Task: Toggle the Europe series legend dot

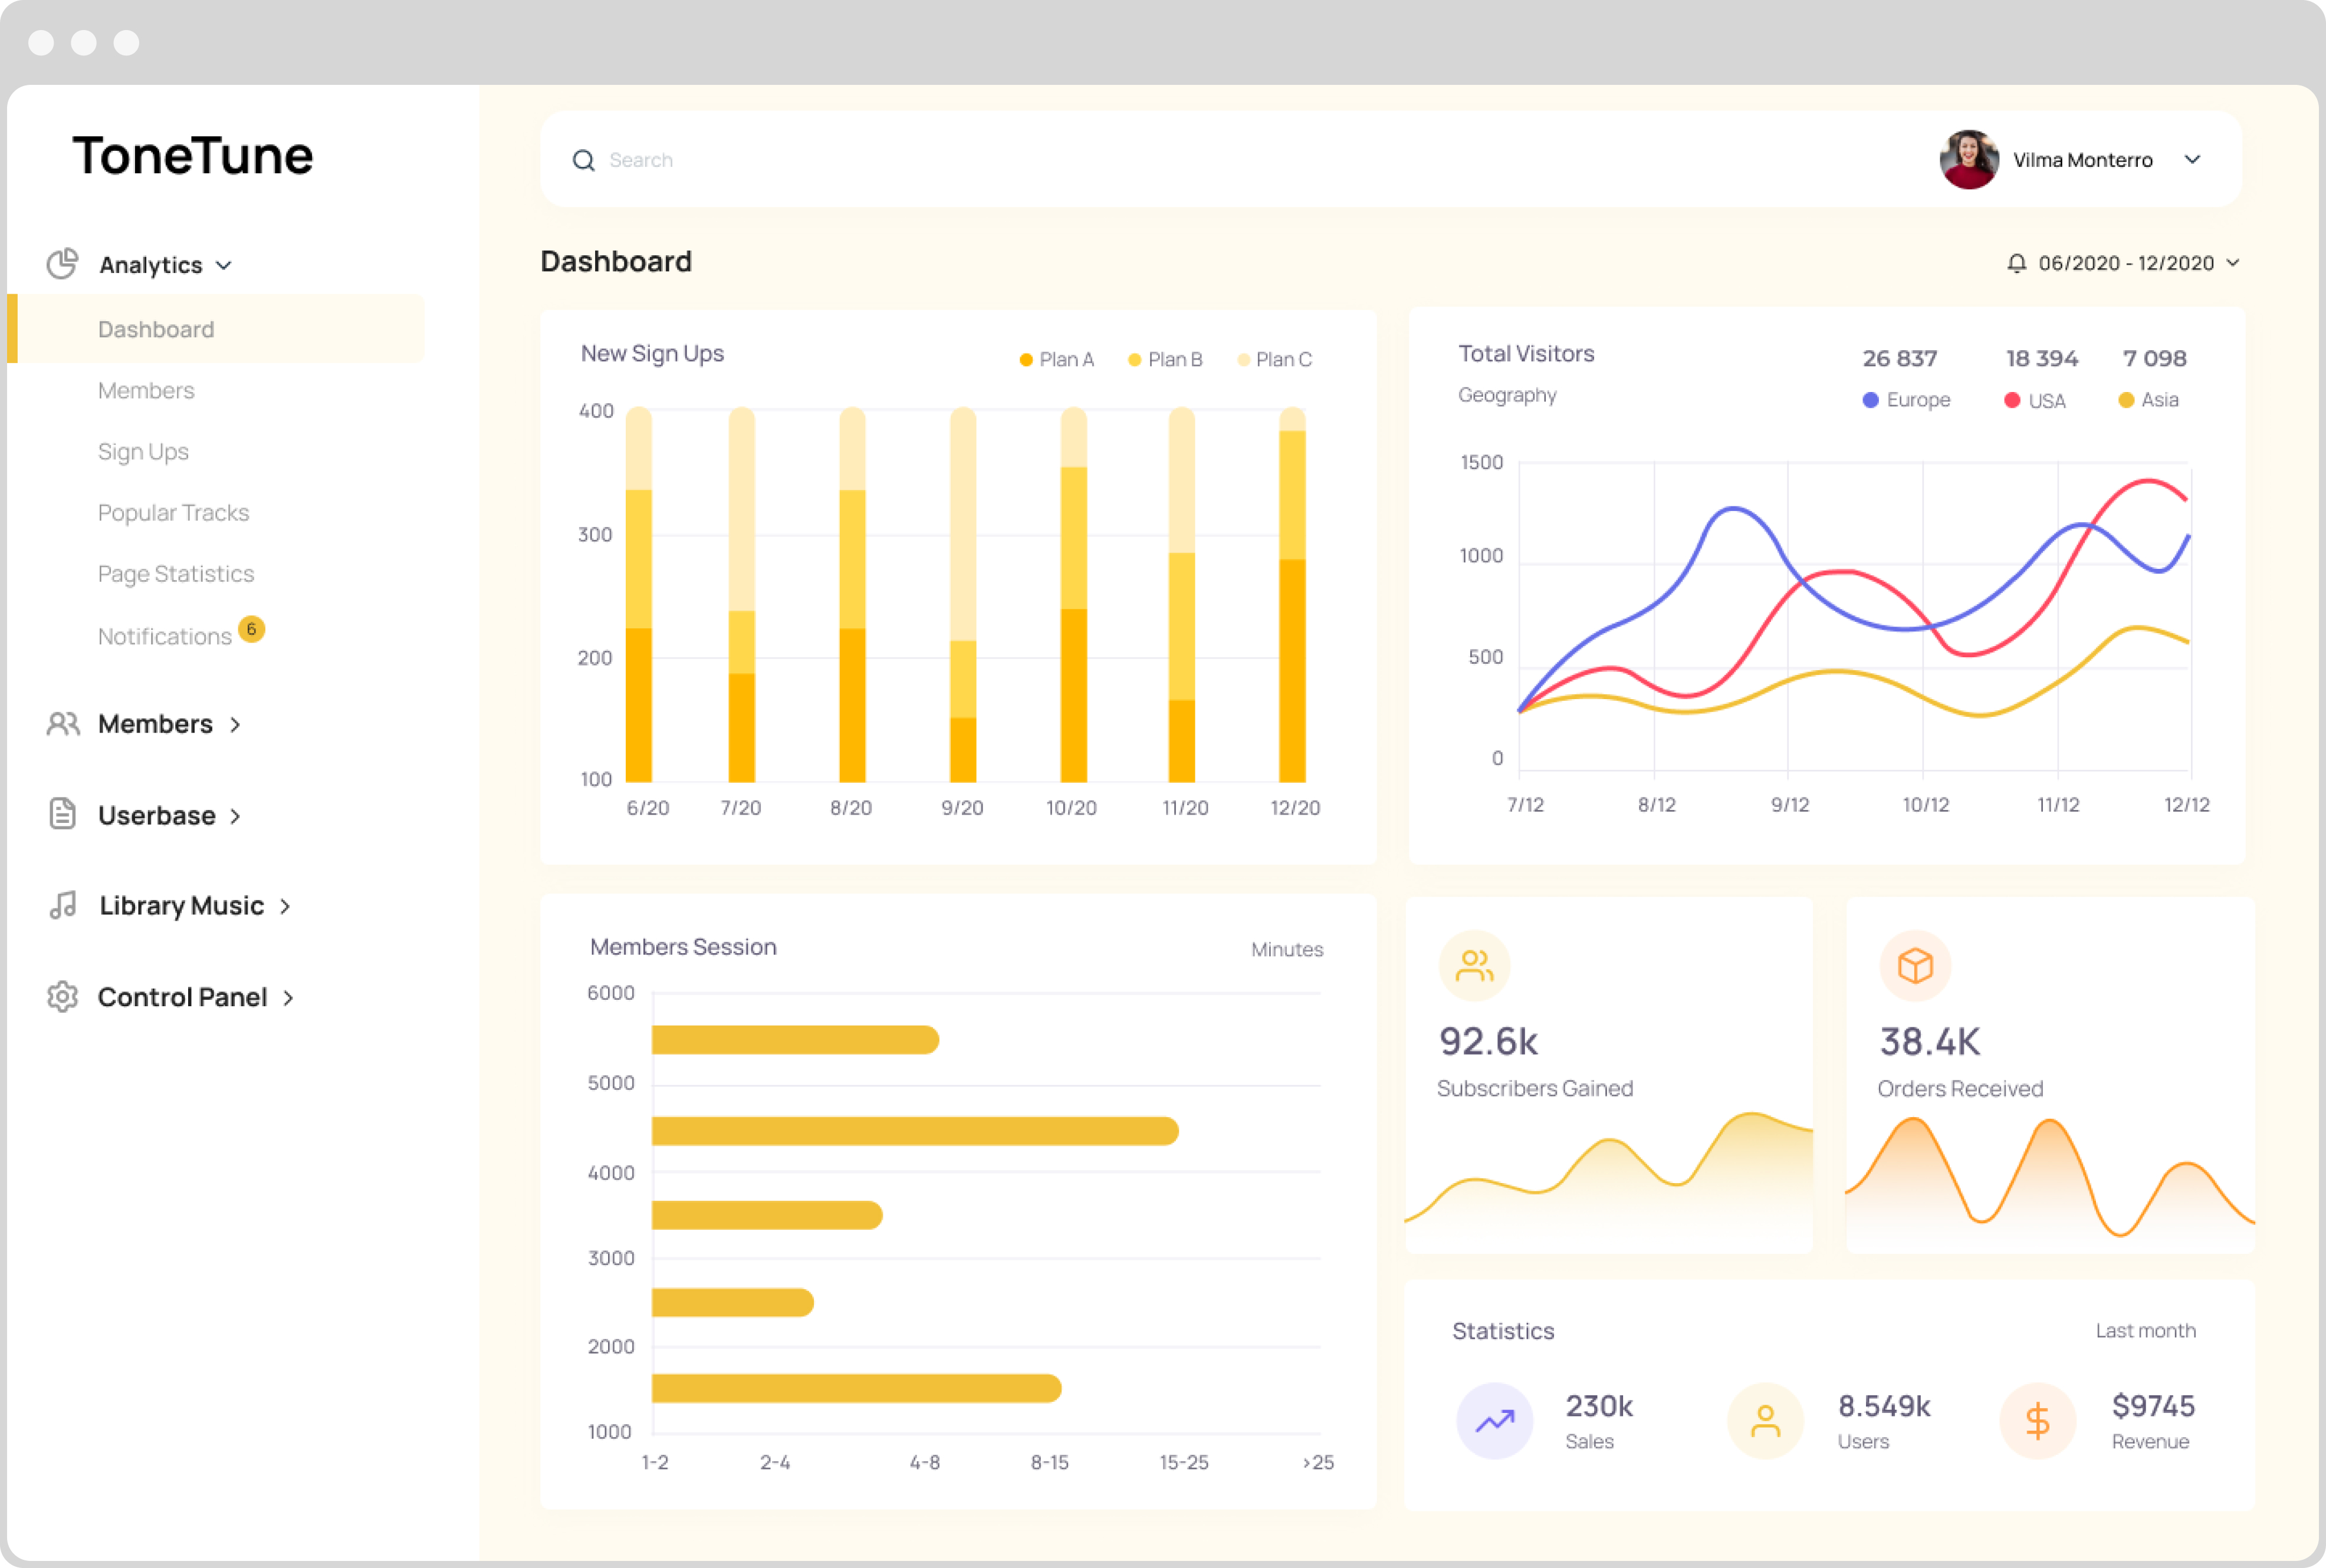Action: tap(1870, 400)
